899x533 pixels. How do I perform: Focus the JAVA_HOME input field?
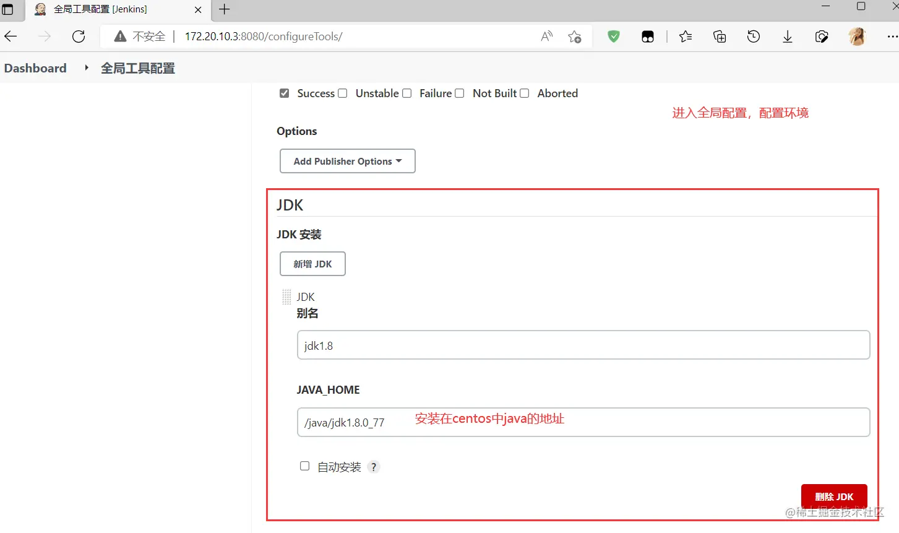point(583,422)
